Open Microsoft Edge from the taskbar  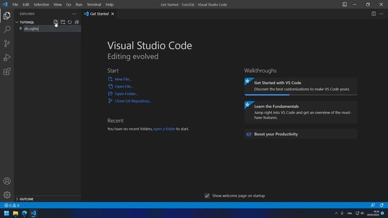click(24, 213)
